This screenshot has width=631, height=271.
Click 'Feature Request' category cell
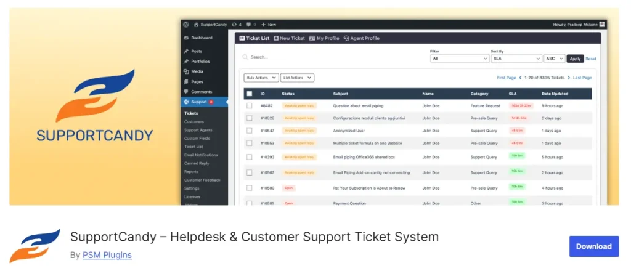pos(485,106)
